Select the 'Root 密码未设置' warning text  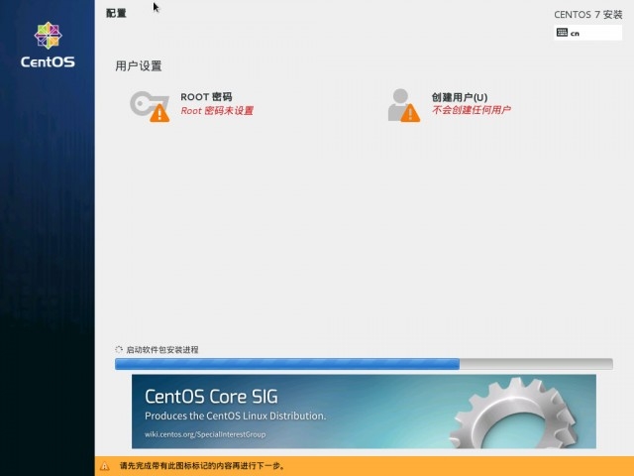tap(217, 110)
